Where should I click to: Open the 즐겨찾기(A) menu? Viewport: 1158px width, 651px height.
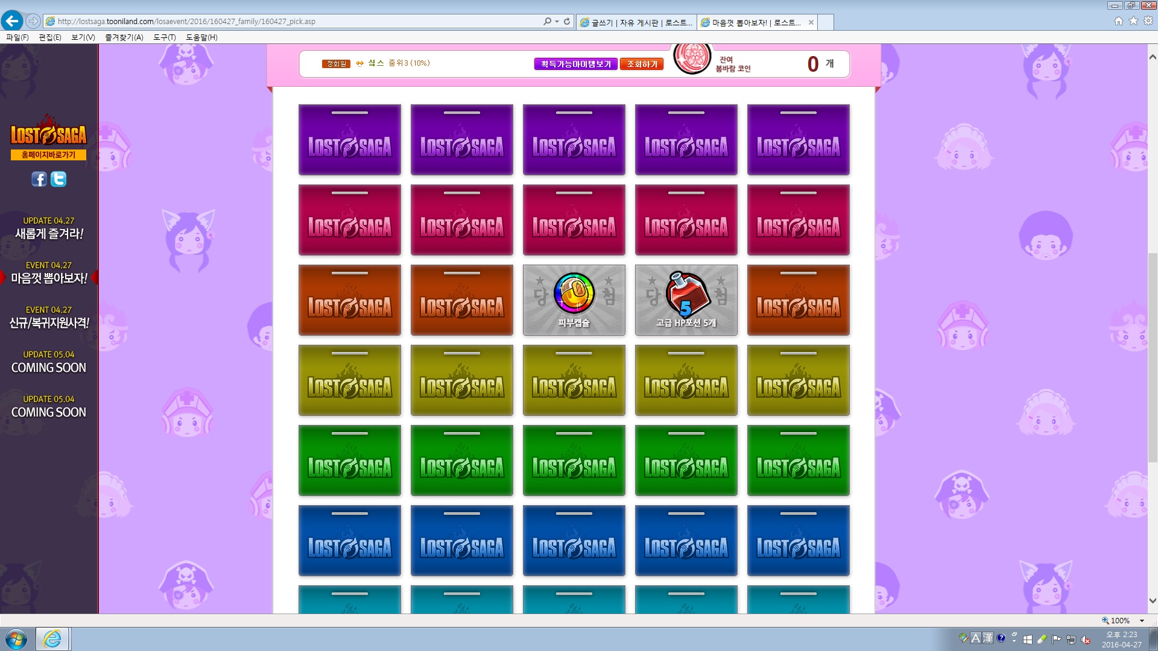(x=124, y=37)
